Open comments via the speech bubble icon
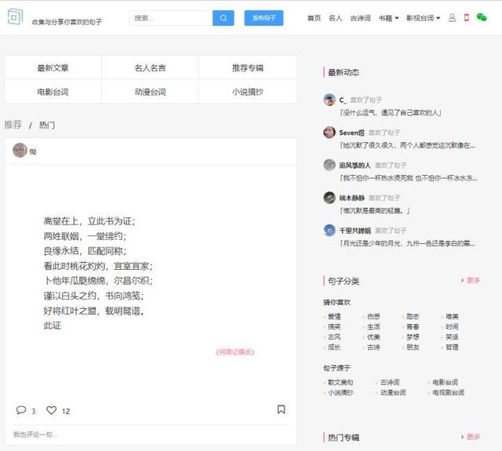Viewport: 502px width, 451px height. click(x=21, y=410)
